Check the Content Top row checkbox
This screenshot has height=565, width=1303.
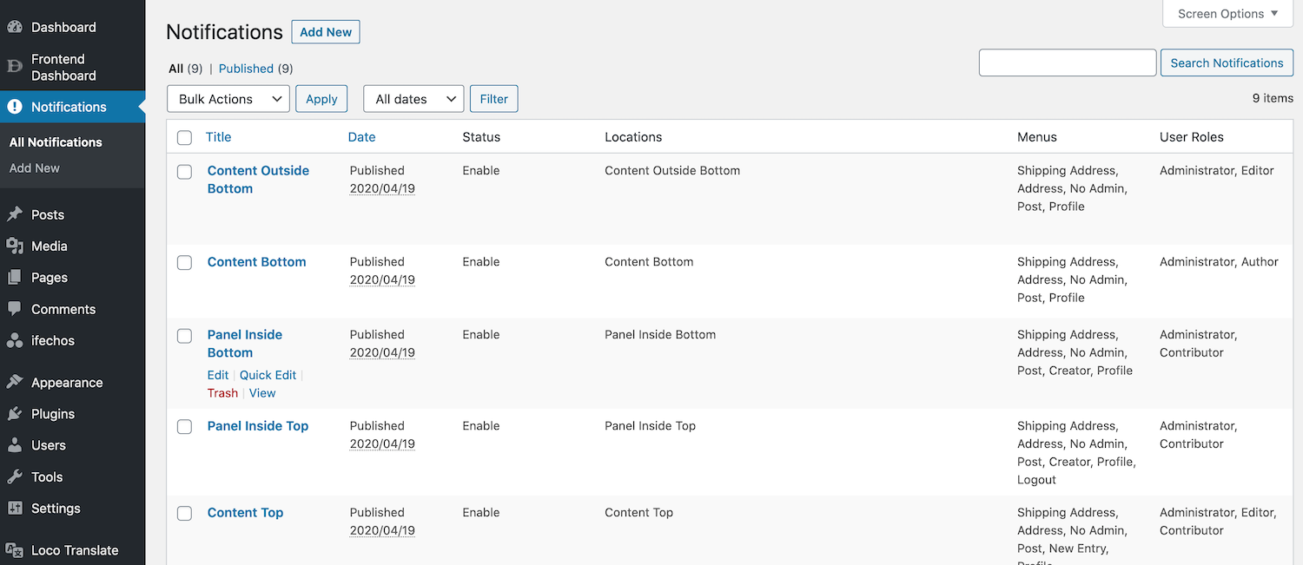click(x=184, y=514)
